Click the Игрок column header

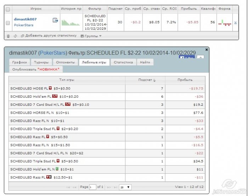(x=36, y=9)
